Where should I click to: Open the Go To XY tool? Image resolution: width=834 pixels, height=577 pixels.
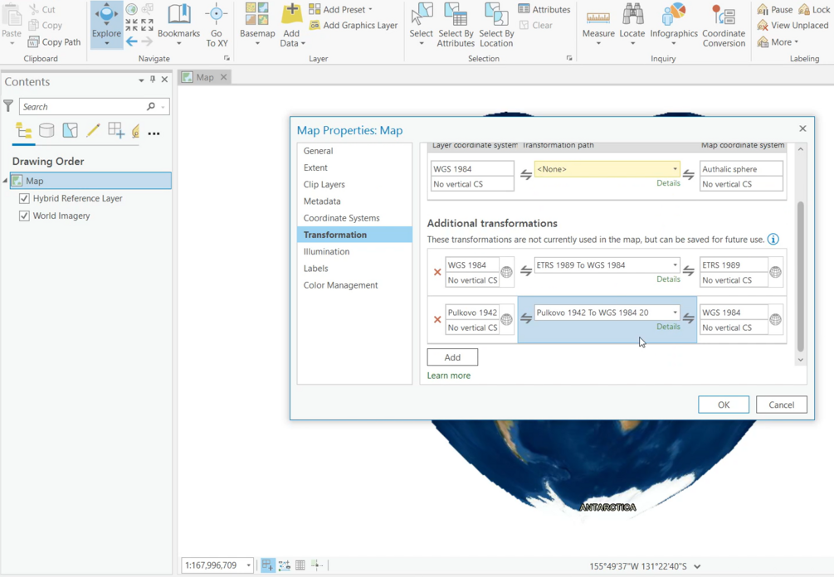pos(217,24)
